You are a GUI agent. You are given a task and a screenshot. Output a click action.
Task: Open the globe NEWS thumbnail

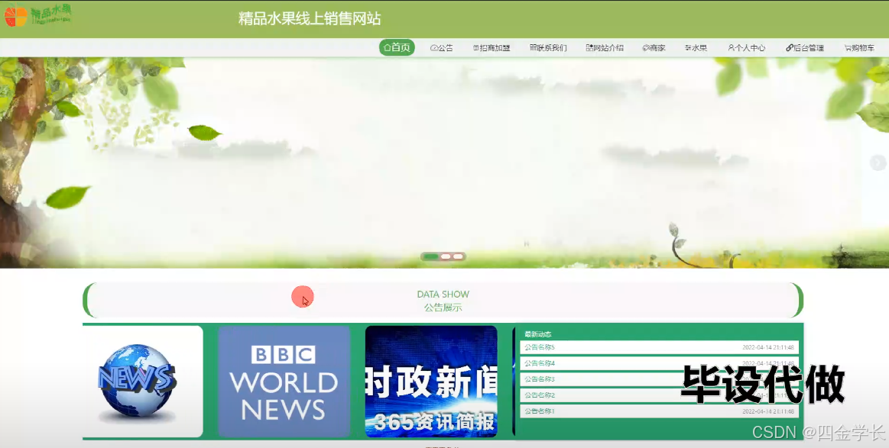[142, 381]
